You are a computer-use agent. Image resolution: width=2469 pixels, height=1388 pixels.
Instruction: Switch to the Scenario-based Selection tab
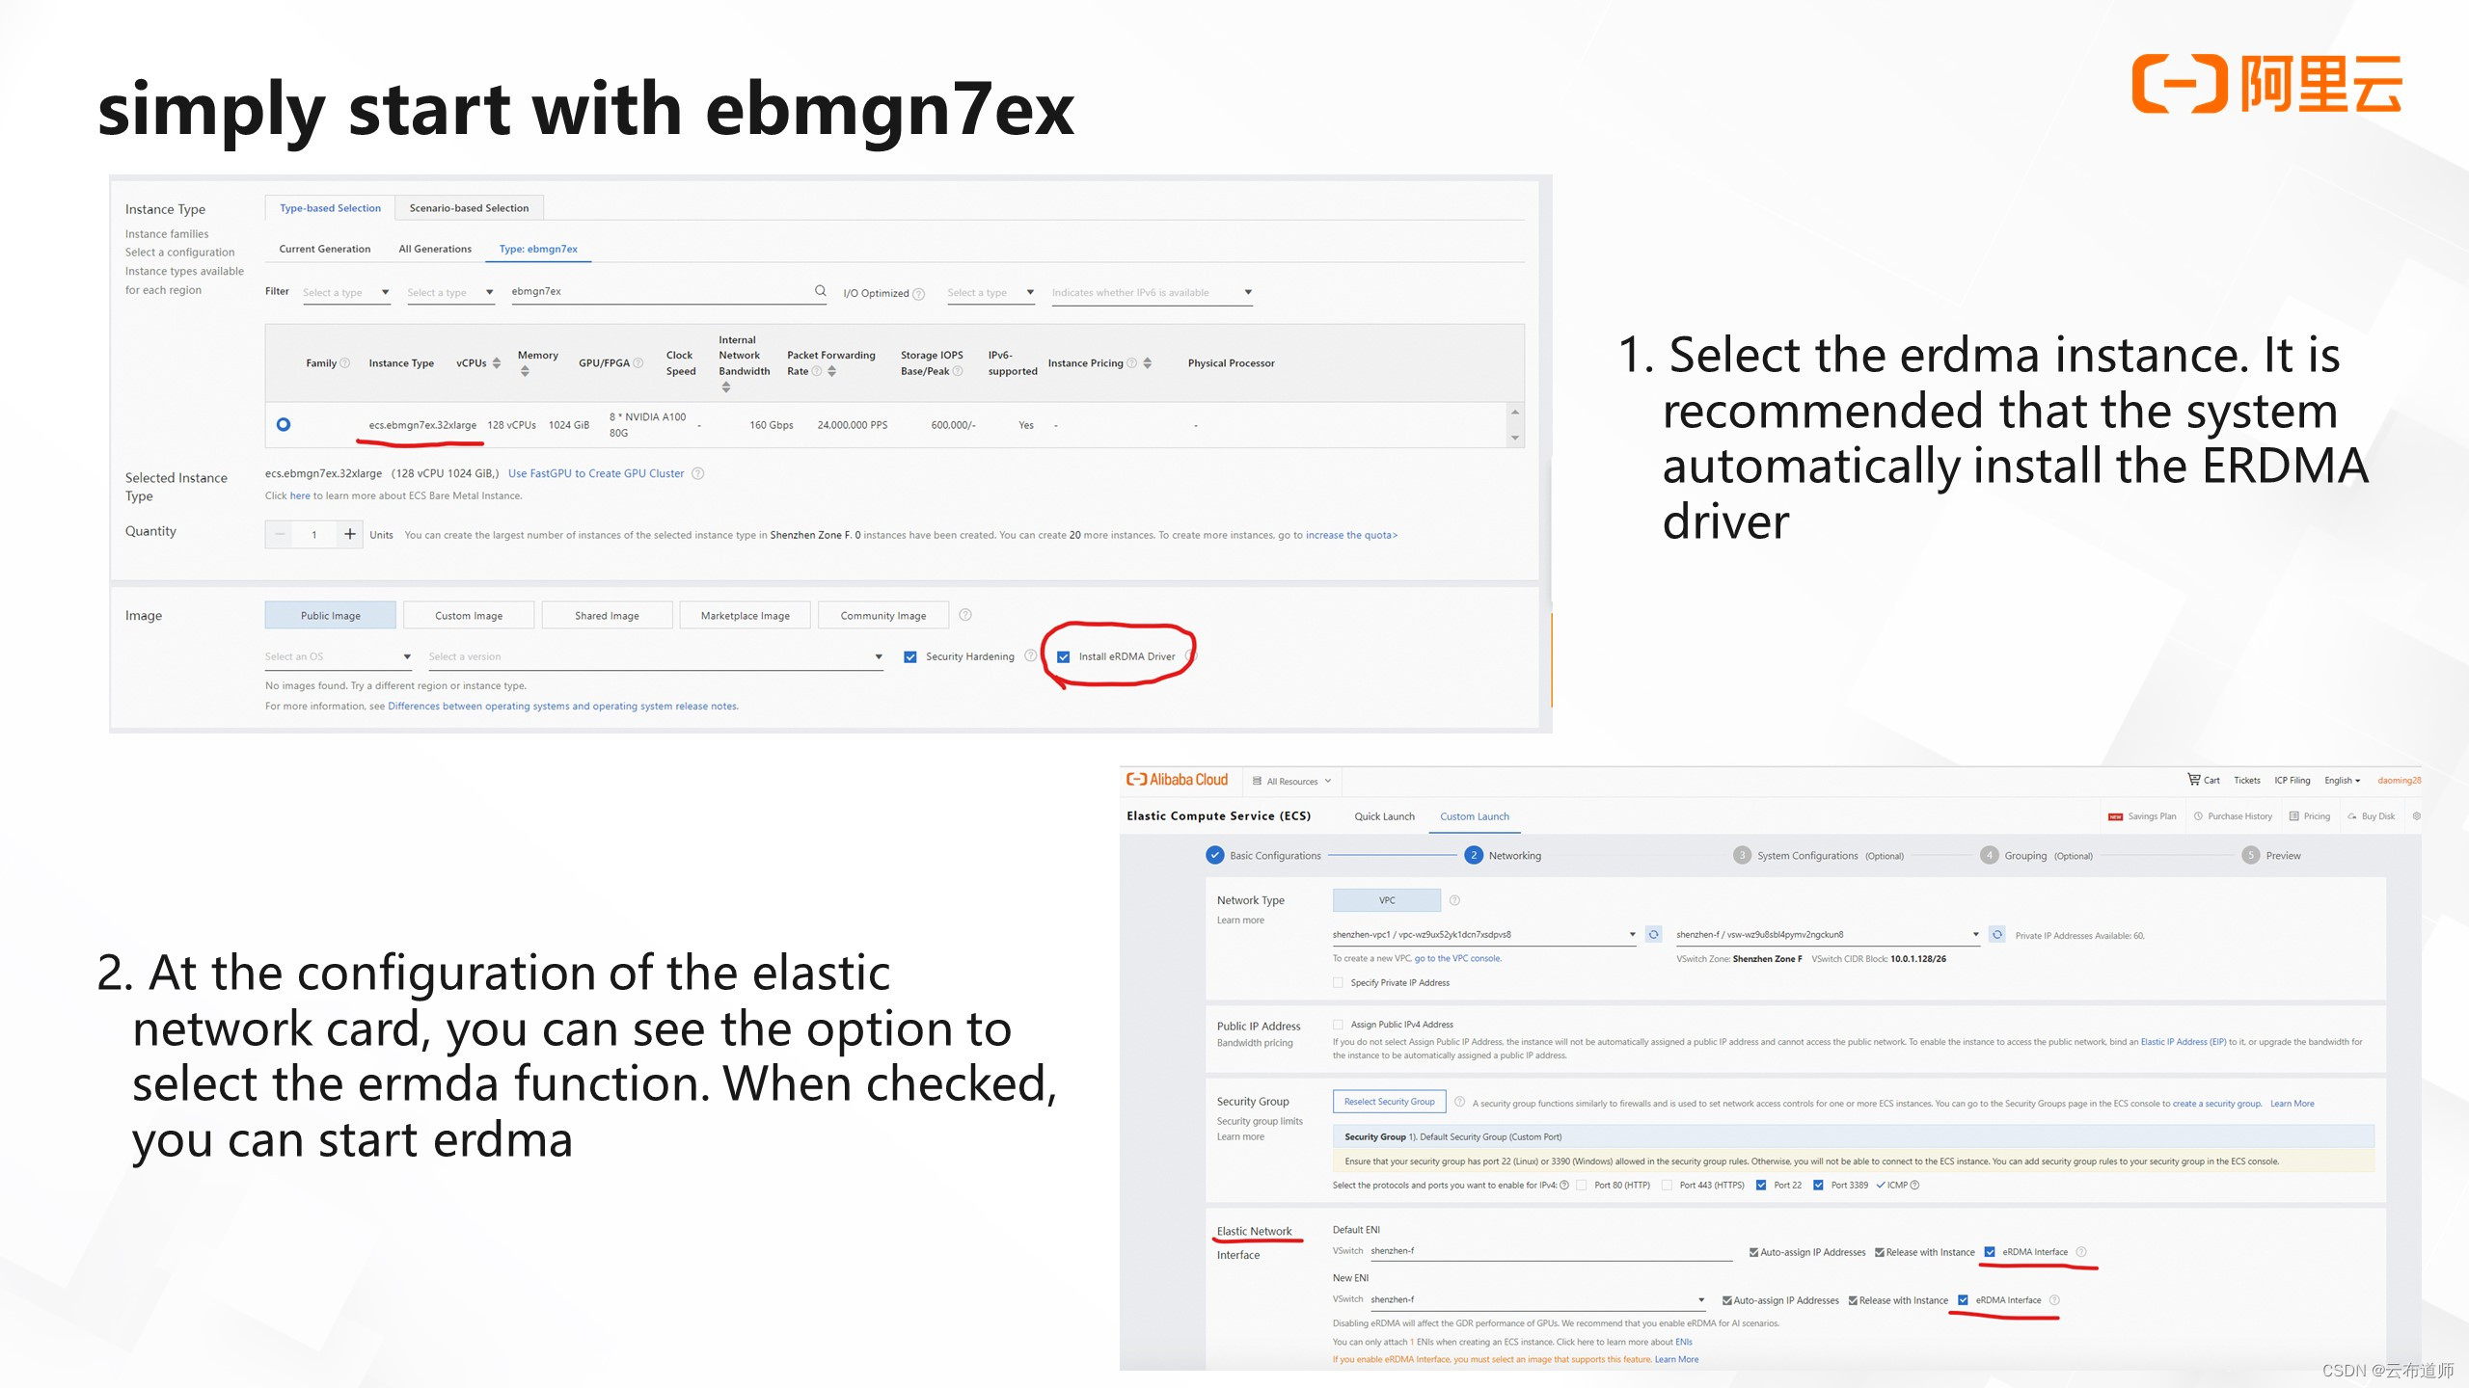[470, 207]
